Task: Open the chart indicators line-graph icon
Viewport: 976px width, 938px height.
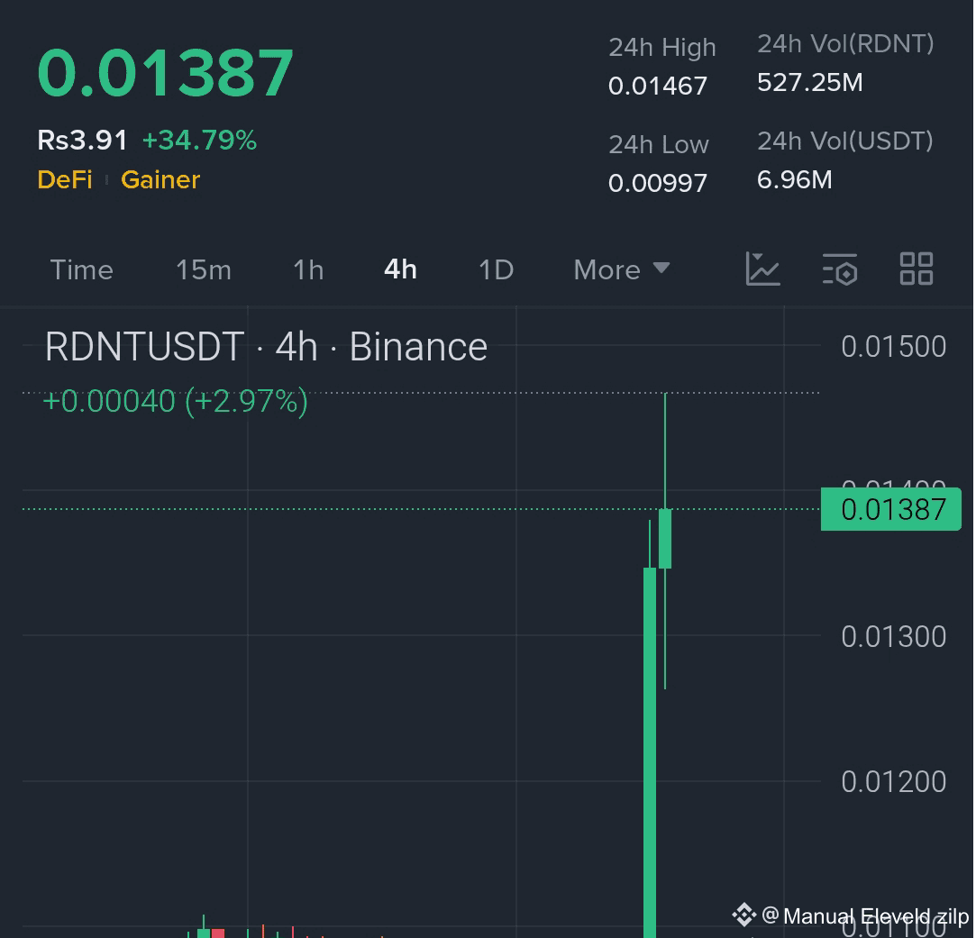Action: 762,269
